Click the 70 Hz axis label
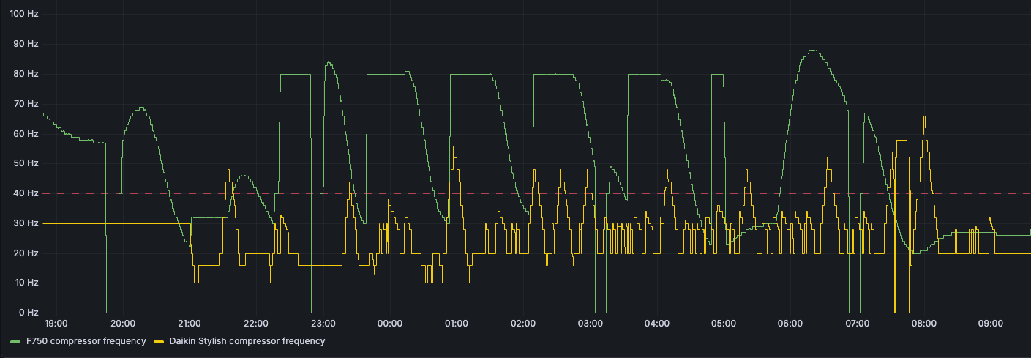Viewport: 1031px width, 358px height. pyautogui.click(x=26, y=104)
